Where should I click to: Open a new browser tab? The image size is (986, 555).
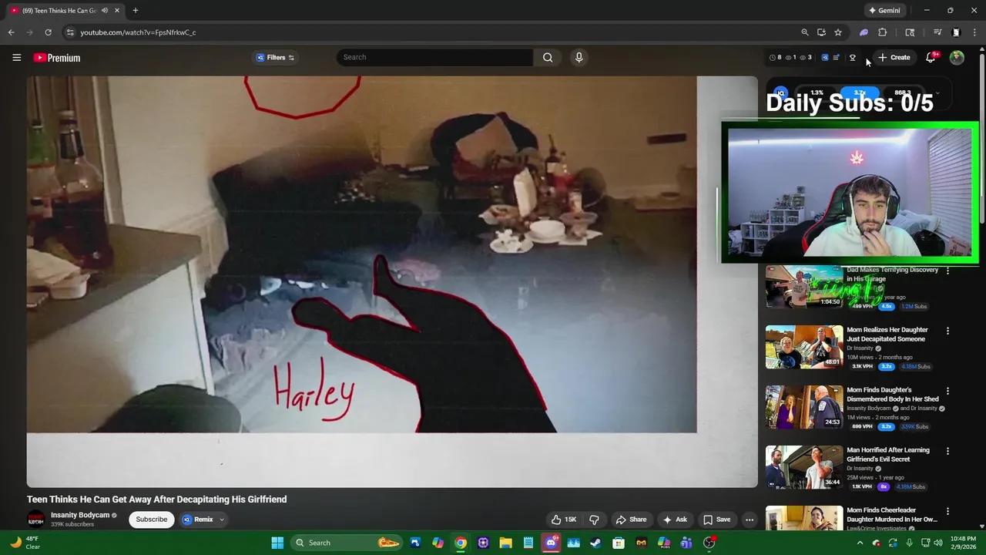(x=135, y=11)
